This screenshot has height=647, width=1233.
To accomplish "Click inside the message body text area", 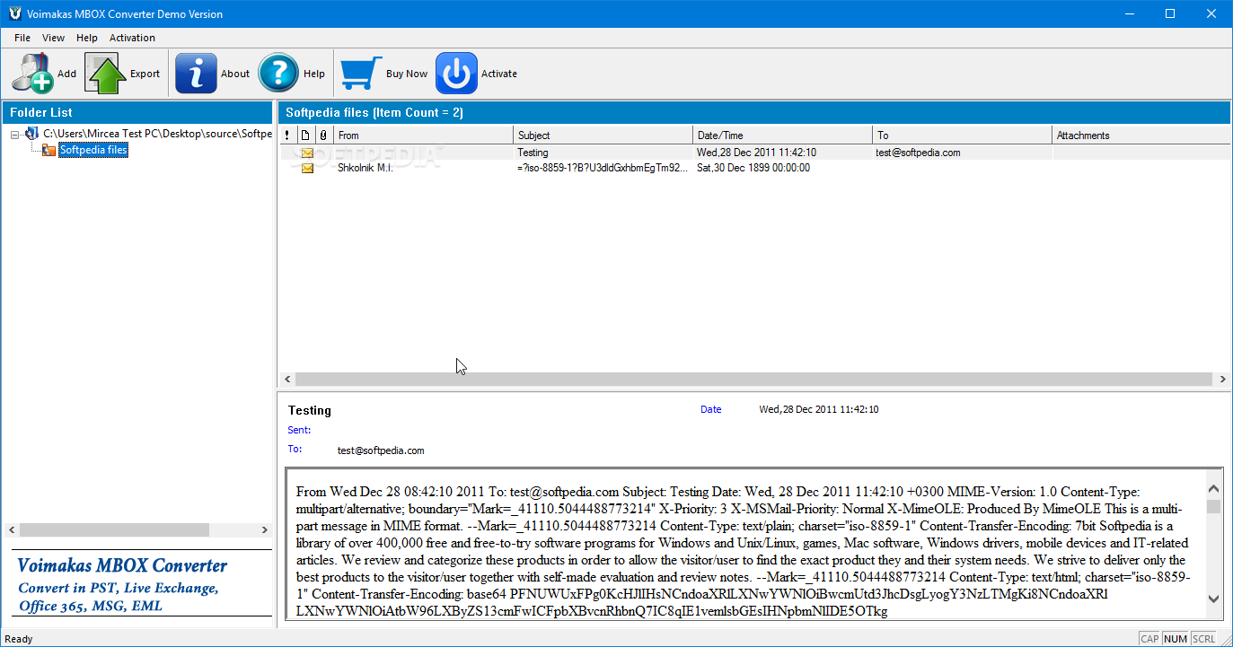I will 745,544.
